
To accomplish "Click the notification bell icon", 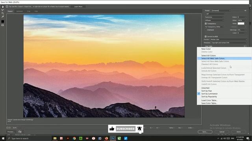I will pos(139,128).
